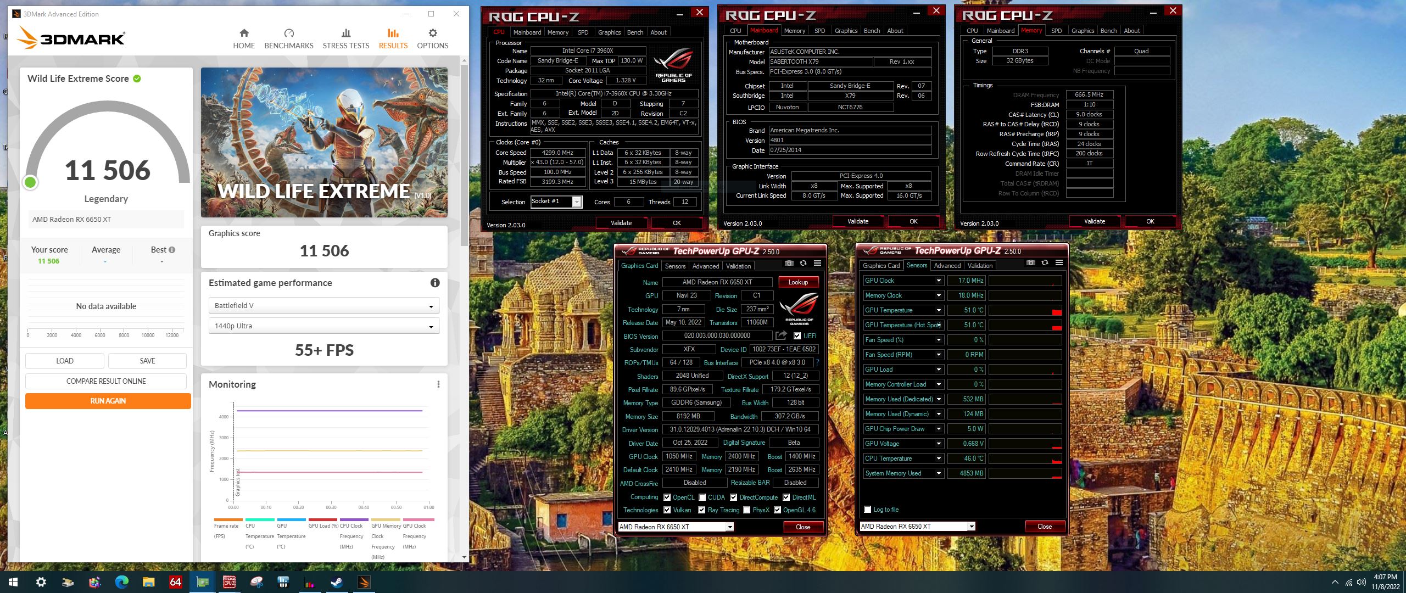Toggle the DirectCompute checkbox

pyautogui.click(x=733, y=497)
